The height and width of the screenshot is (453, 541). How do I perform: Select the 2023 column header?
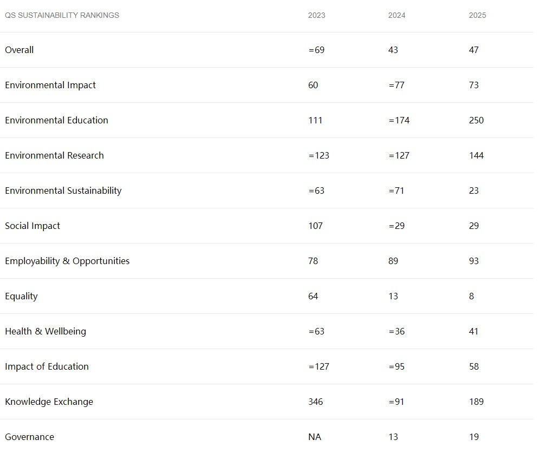[316, 15]
